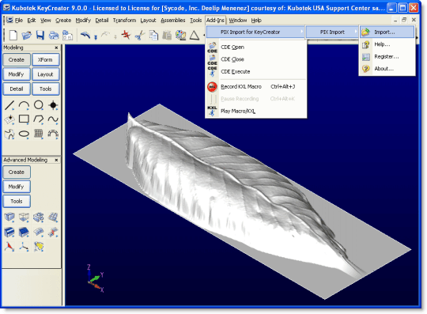Open the undo history dropdown arrow

[96, 37]
